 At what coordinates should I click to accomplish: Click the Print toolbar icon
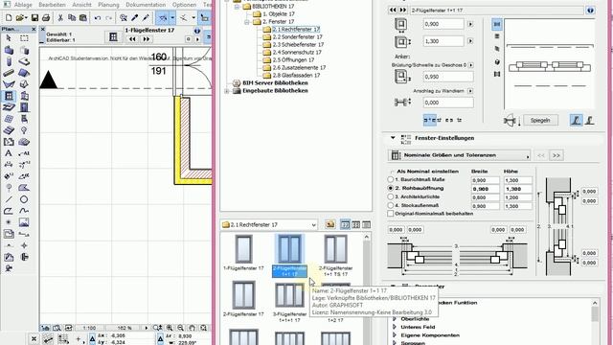pyautogui.click(x=46, y=17)
